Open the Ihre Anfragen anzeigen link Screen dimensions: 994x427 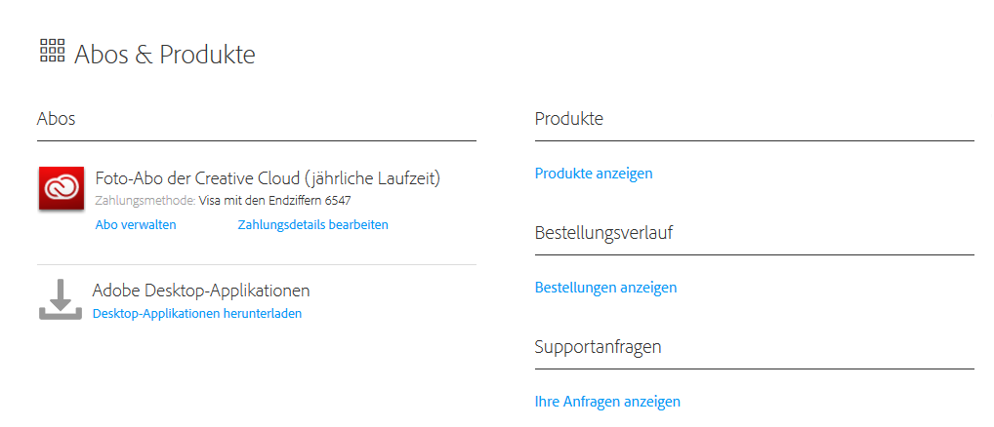point(607,402)
